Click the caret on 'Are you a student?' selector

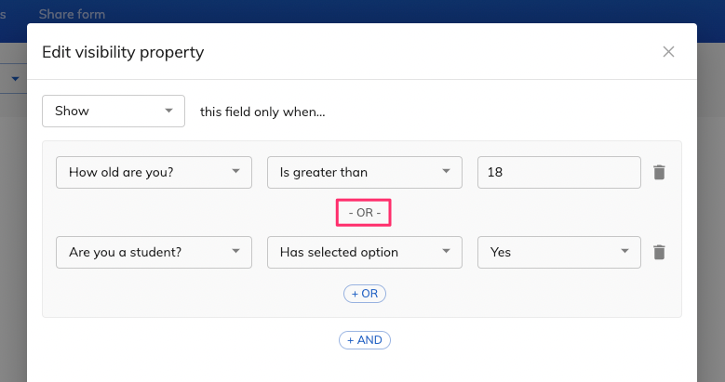pyautogui.click(x=235, y=251)
